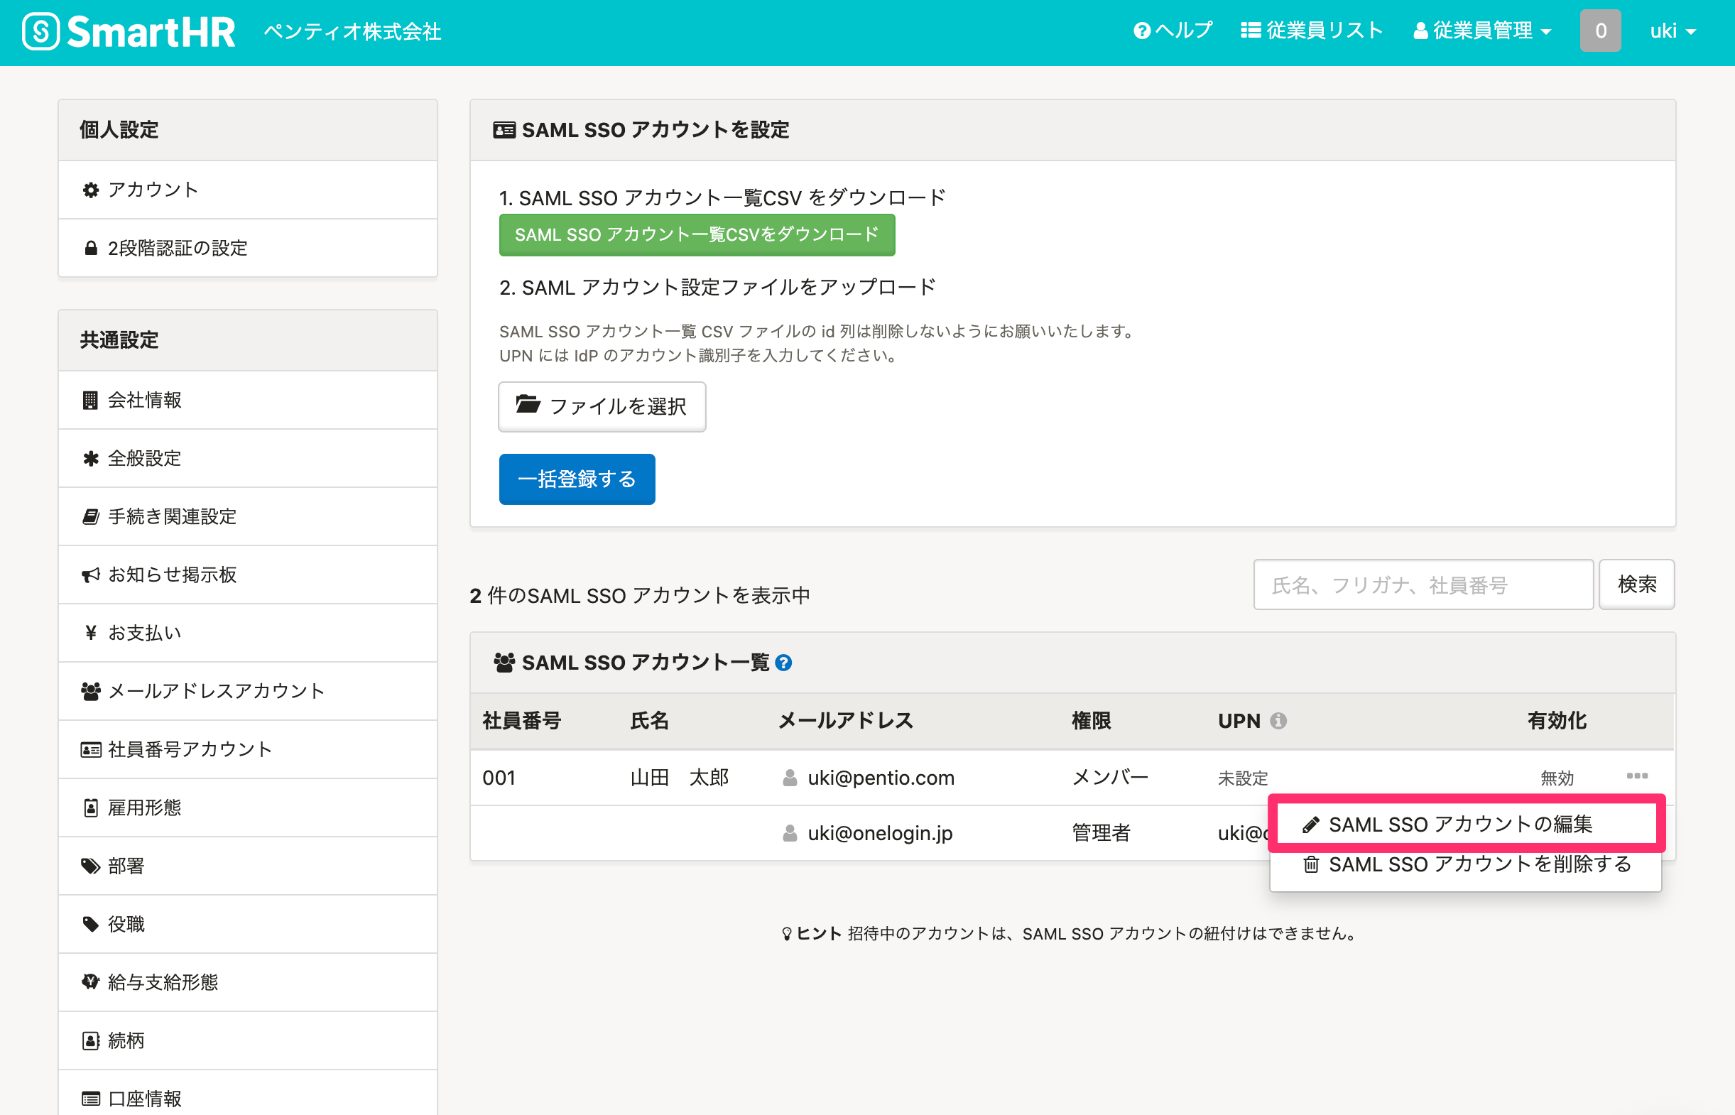Click the uki@onelogin.jp email cell
This screenshot has width=1735, height=1115.
pos(879,833)
